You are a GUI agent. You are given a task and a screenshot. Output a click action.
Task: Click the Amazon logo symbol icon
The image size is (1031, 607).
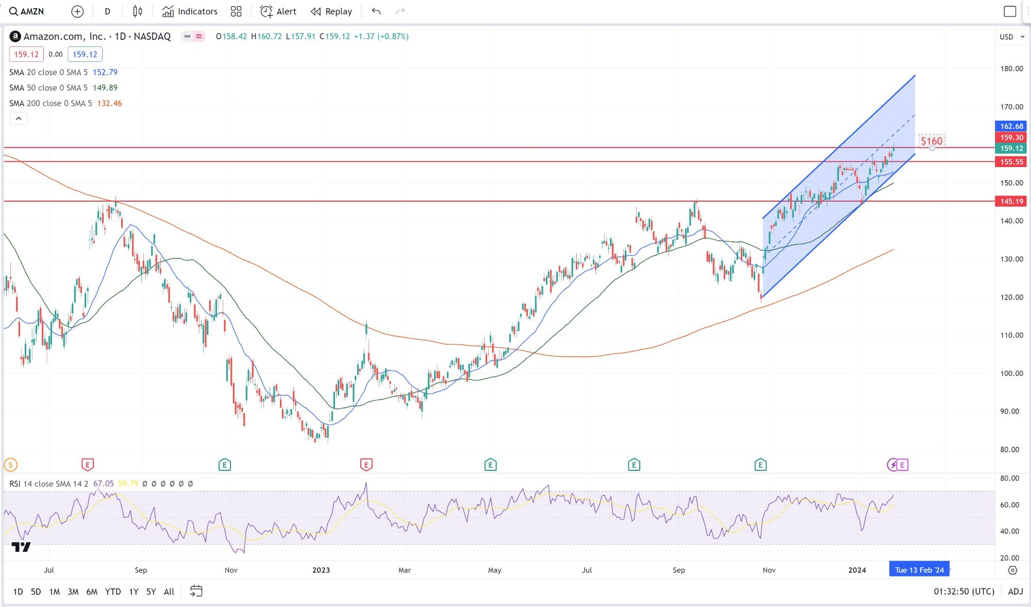click(x=15, y=36)
